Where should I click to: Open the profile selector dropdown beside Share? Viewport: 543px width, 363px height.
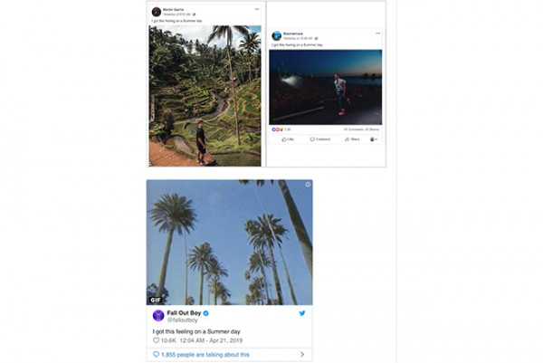coord(374,139)
